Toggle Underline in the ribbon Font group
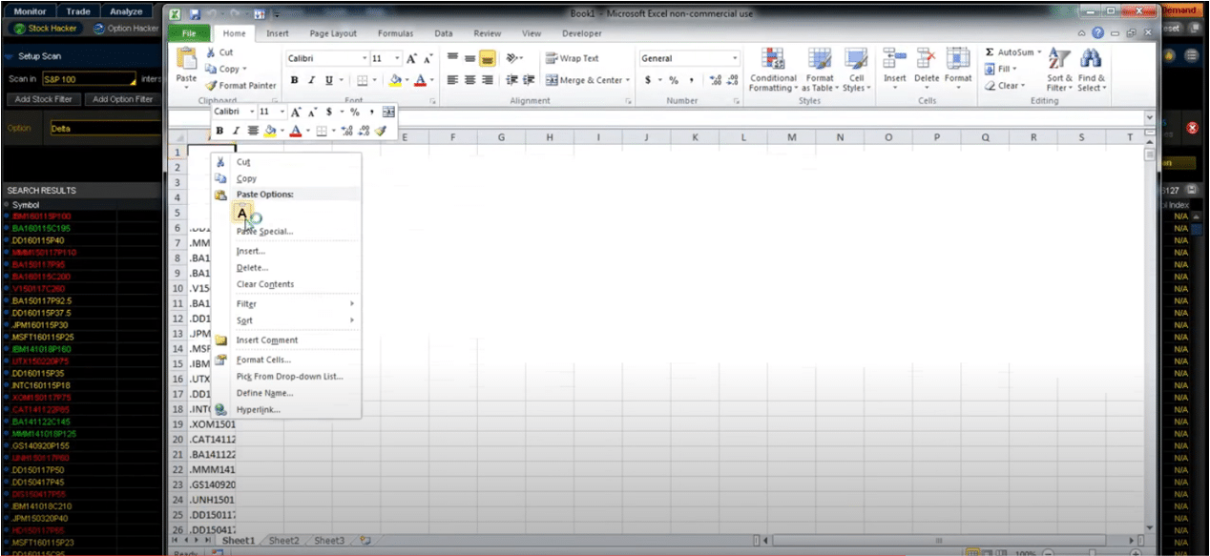The image size is (1210, 556). point(328,80)
